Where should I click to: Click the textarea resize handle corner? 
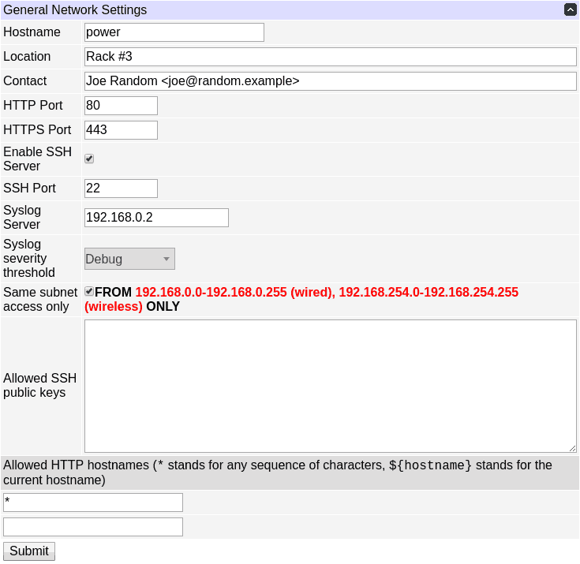coord(572,447)
